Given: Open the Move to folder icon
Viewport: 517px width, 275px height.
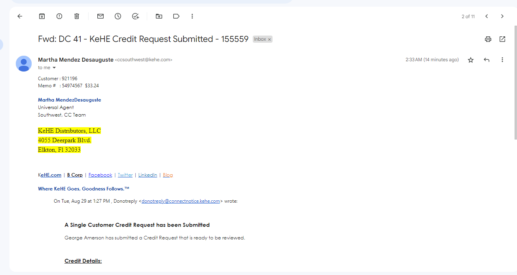Looking at the screenshot, I should (x=159, y=16).
